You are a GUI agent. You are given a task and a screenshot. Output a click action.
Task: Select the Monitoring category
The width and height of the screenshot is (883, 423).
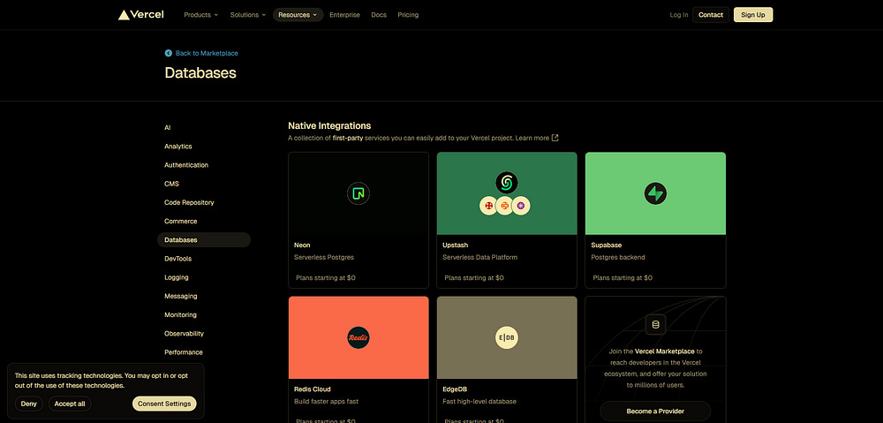(180, 315)
